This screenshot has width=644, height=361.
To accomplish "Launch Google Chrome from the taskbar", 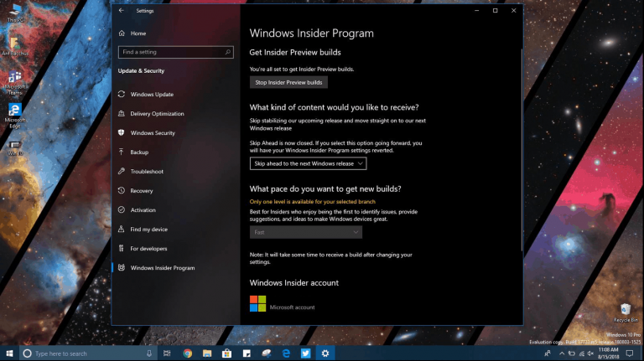I will point(188,353).
